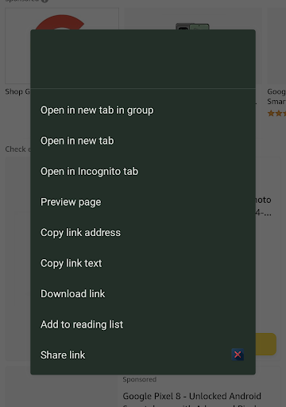Select Download link entry

tap(143, 294)
